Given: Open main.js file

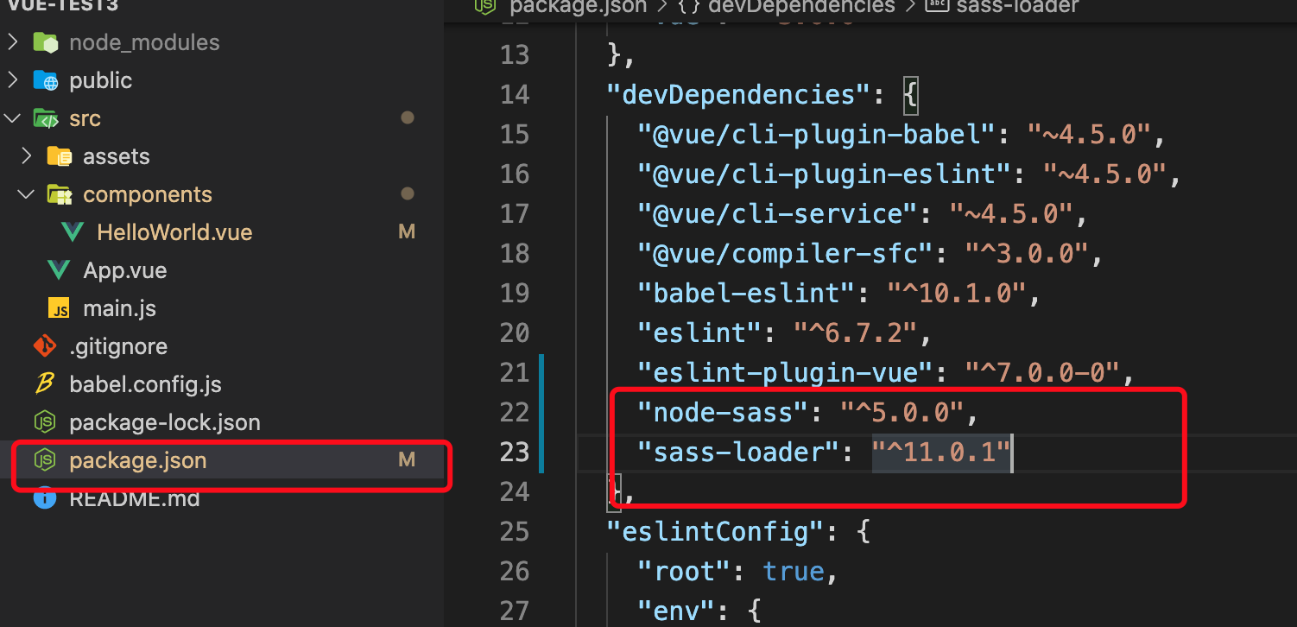Looking at the screenshot, I should point(119,308).
